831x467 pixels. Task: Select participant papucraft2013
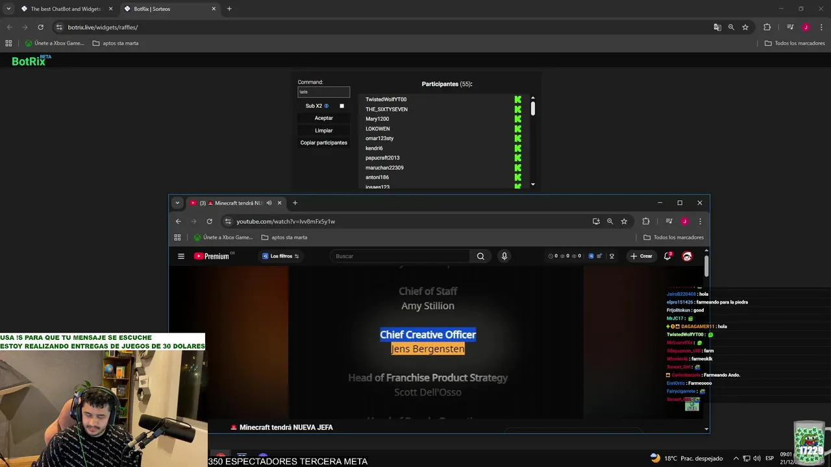(x=382, y=158)
